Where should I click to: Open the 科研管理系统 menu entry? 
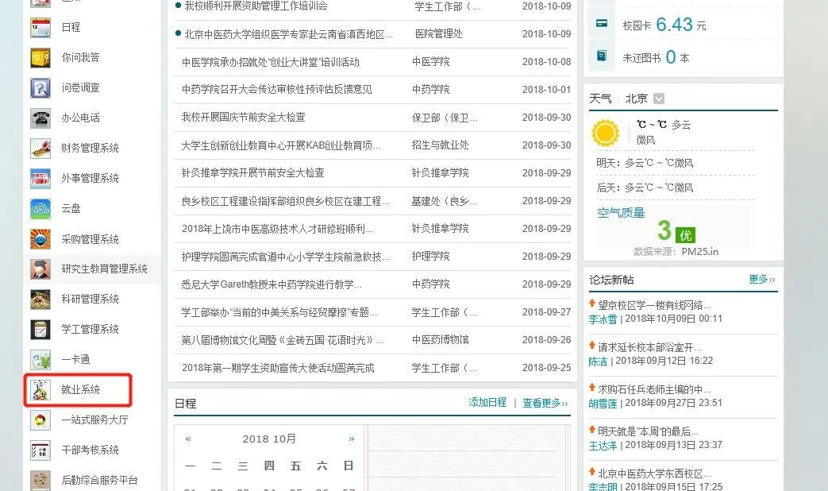(x=91, y=300)
